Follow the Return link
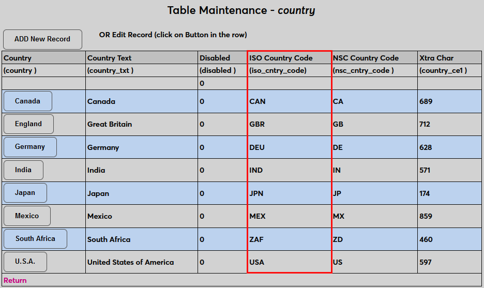 coord(15,281)
